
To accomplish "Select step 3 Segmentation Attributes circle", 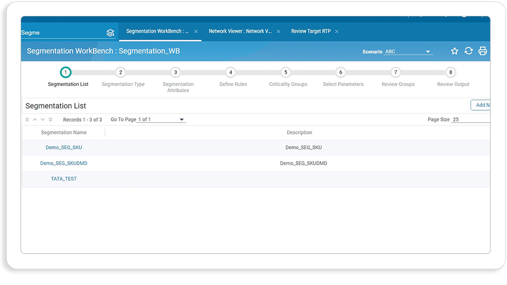I will (x=175, y=72).
